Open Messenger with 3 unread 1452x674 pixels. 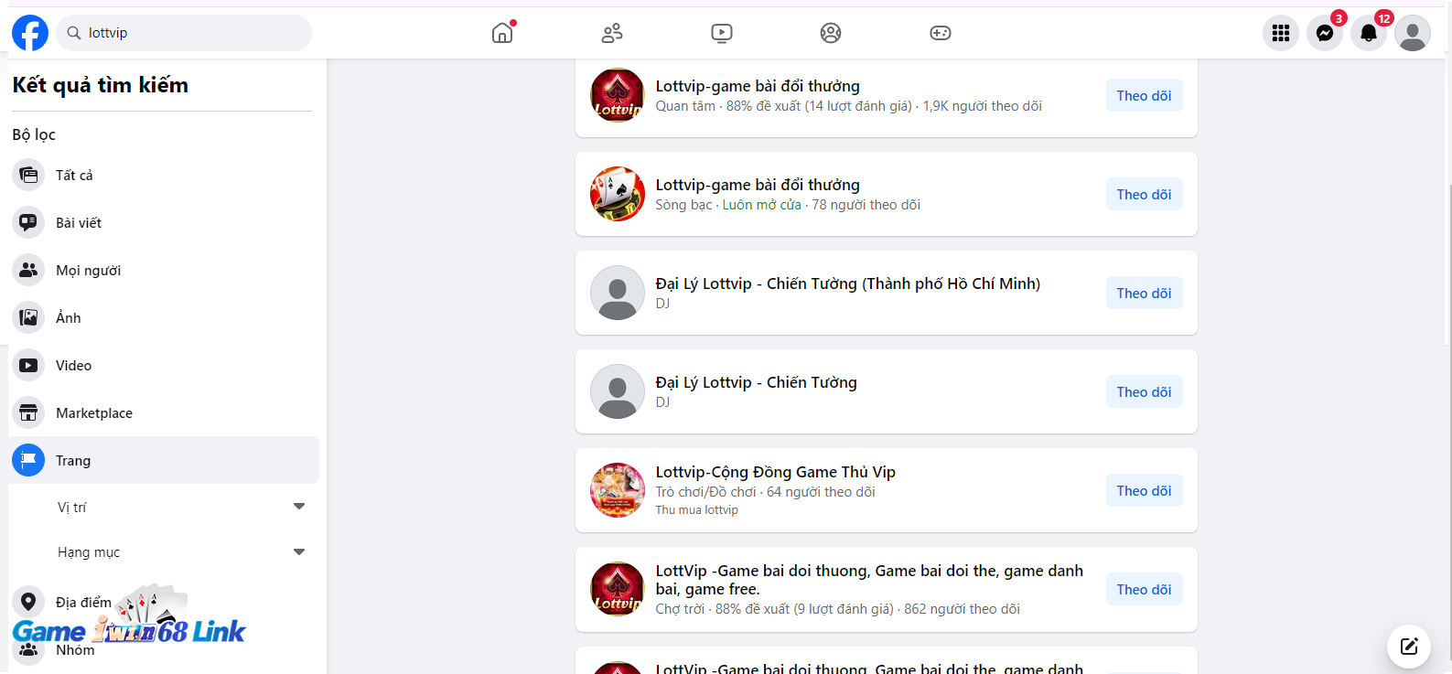pos(1325,33)
